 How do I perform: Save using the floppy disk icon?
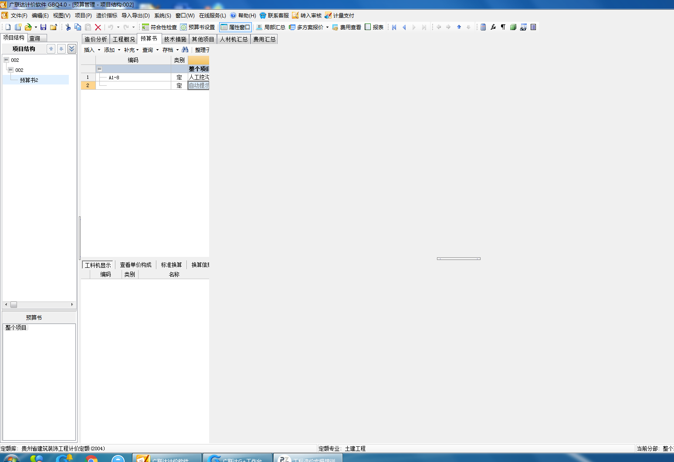43,27
